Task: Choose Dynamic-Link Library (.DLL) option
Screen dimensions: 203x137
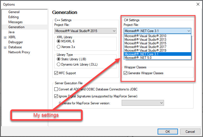Action: click(58, 64)
